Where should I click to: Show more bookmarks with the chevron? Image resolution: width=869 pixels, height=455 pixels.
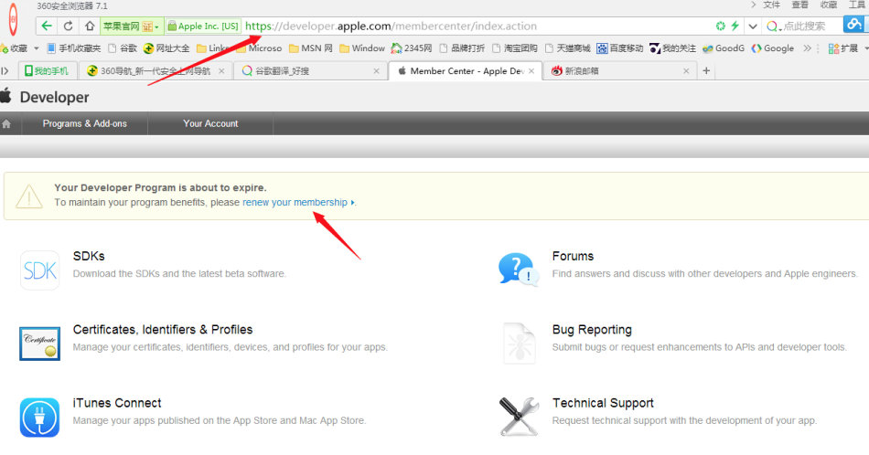(x=807, y=48)
